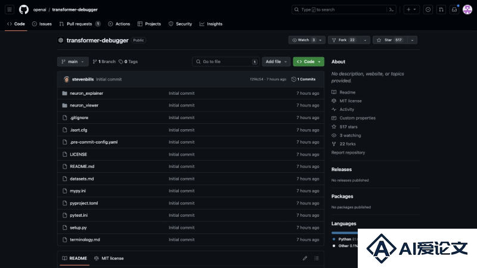Click the GitHub logo home icon

tap(24, 10)
